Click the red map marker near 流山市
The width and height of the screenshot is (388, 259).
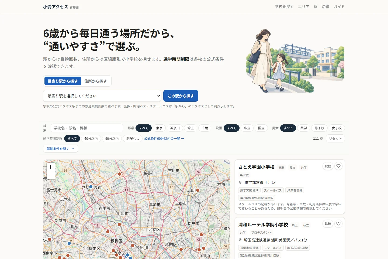coord(198,190)
